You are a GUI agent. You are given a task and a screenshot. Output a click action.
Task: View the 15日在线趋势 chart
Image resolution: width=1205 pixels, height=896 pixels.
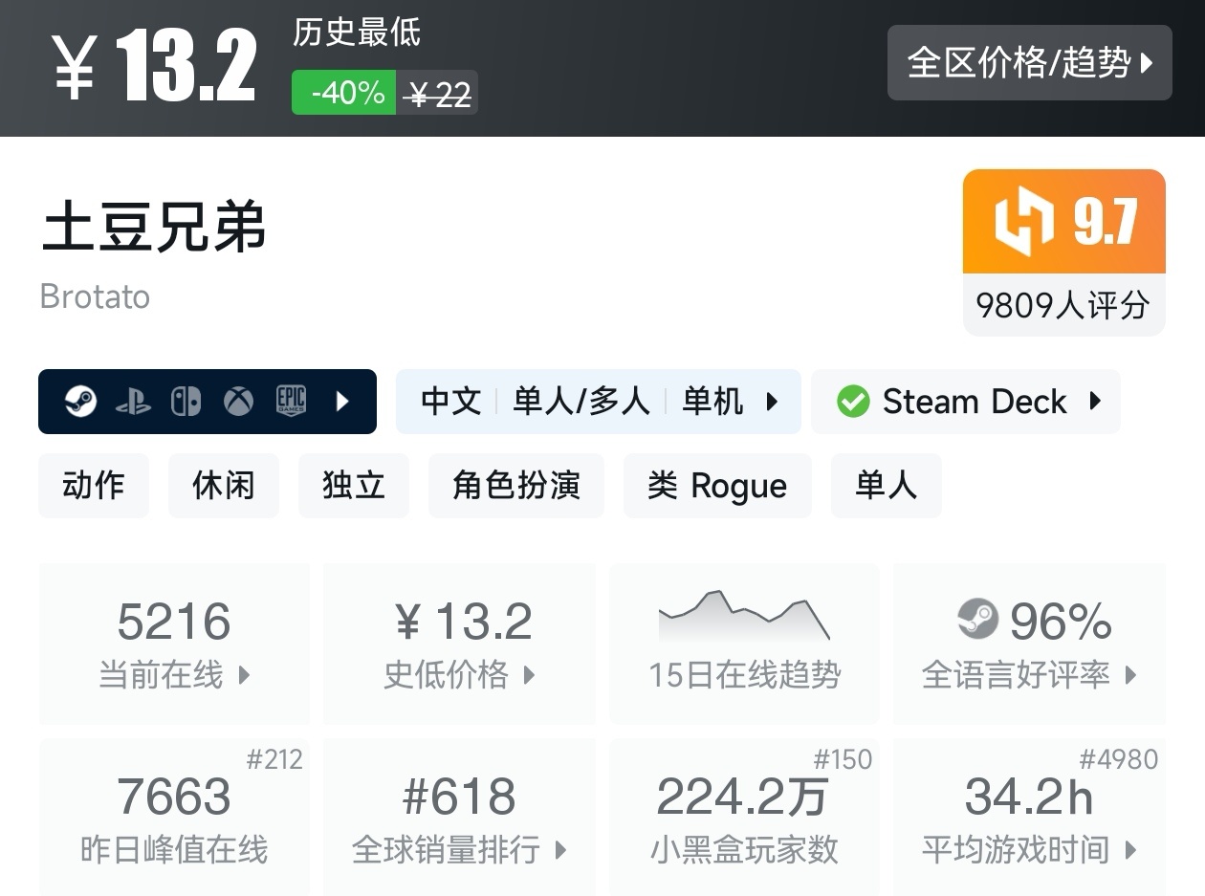click(x=744, y=644)
